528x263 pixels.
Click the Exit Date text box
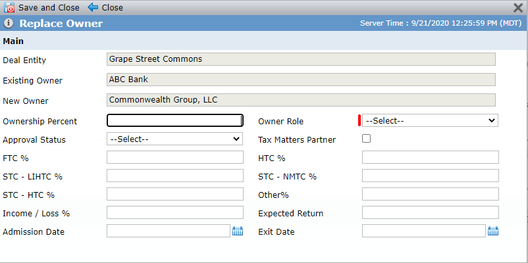pos(423,231)
